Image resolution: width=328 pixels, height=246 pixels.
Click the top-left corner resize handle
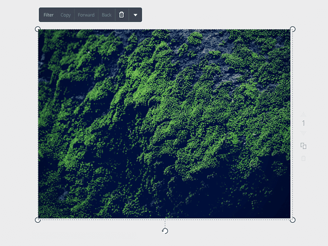38,29
